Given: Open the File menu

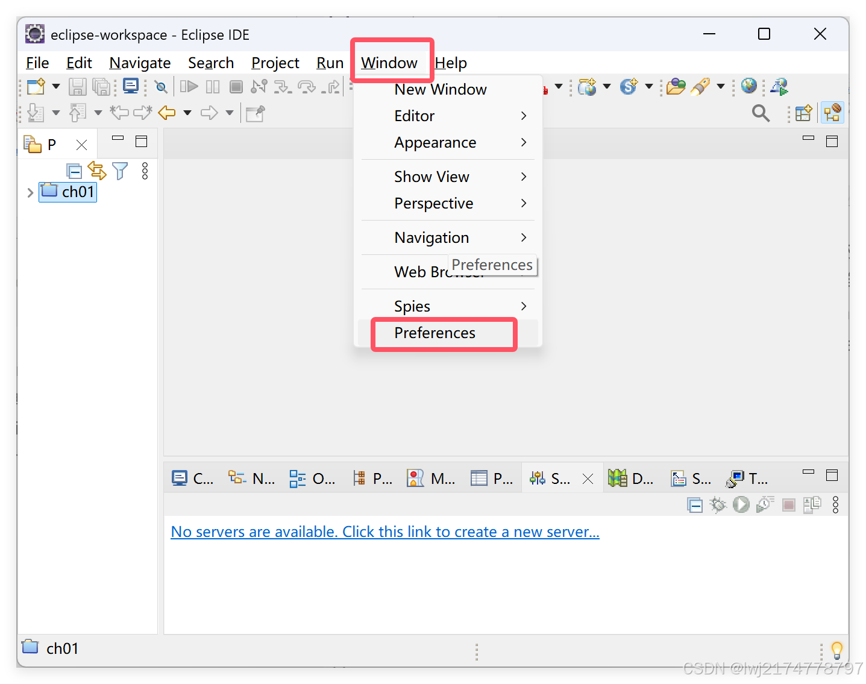Looking at the screenshot, I should pos(37,63).
